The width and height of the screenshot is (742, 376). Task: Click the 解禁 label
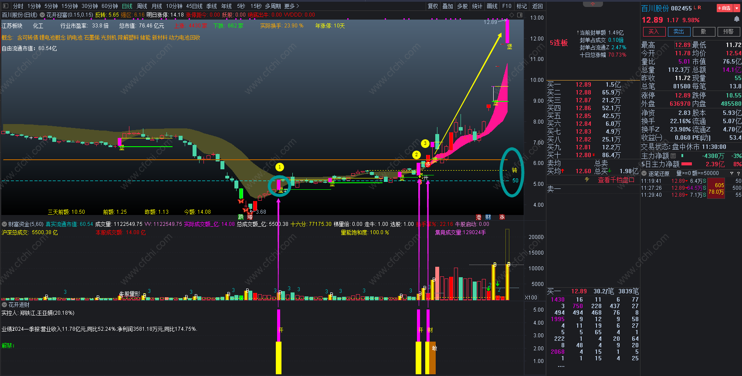tap(8, 346)
